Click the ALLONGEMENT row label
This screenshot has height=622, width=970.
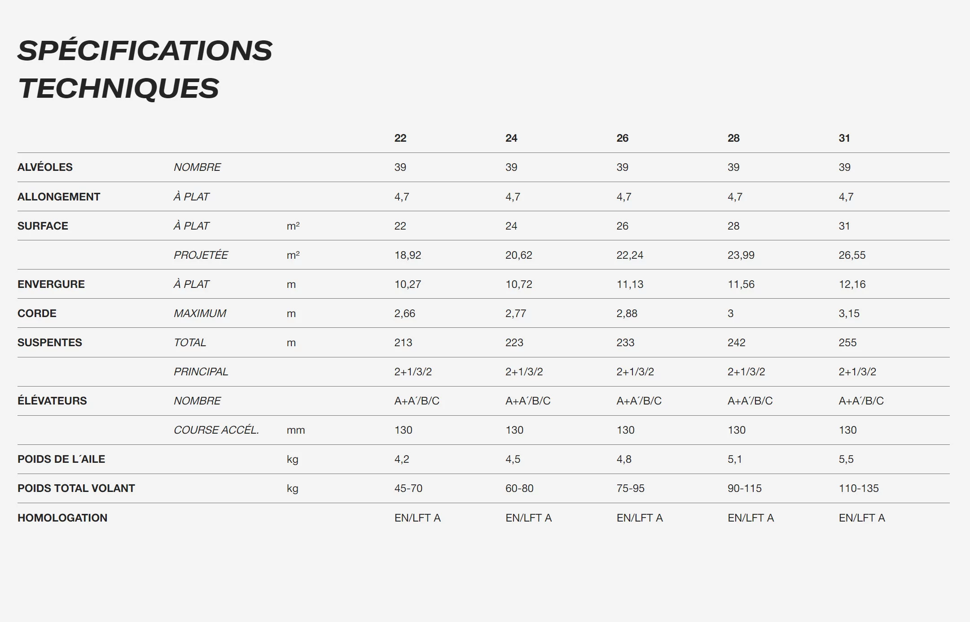tap(59, 197)
